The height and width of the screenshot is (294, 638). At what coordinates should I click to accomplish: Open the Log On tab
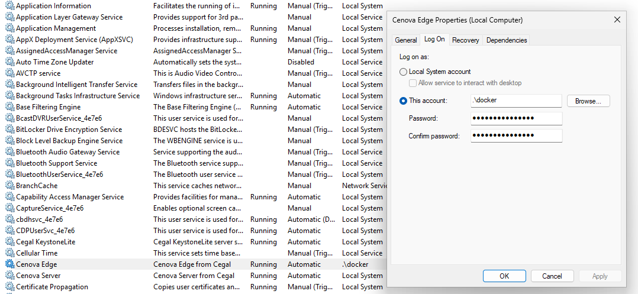tap(434, 39)
